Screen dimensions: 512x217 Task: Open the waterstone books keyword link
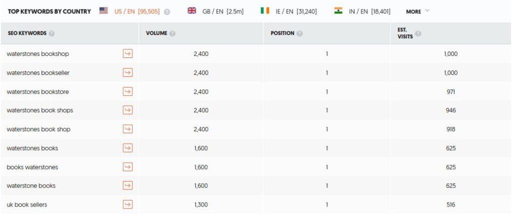pos(31,186)
